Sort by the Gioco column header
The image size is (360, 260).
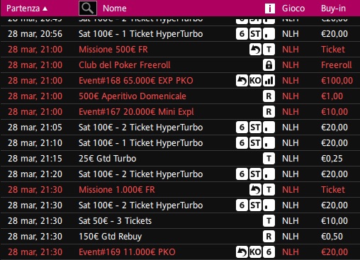coord(293,9)
